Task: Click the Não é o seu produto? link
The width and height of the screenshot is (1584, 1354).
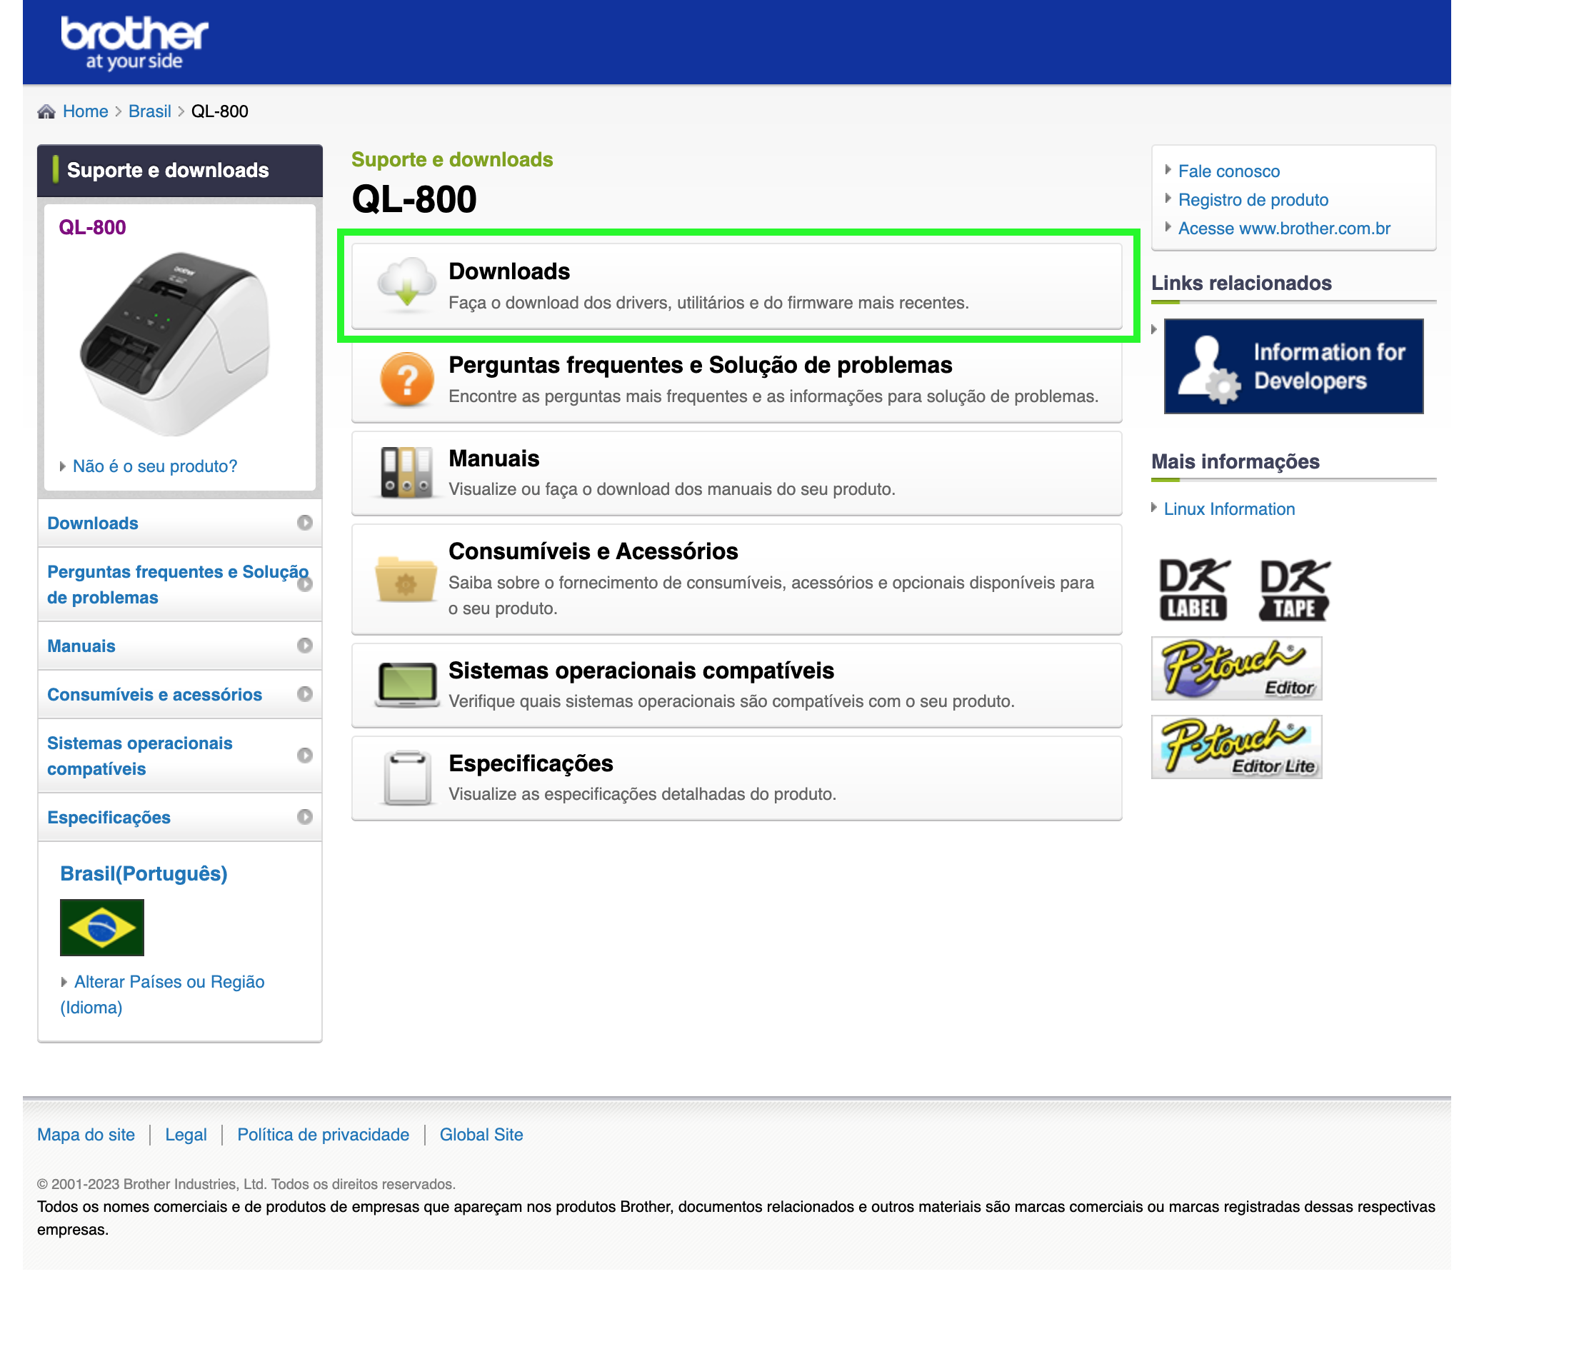Action: (155, 466)
